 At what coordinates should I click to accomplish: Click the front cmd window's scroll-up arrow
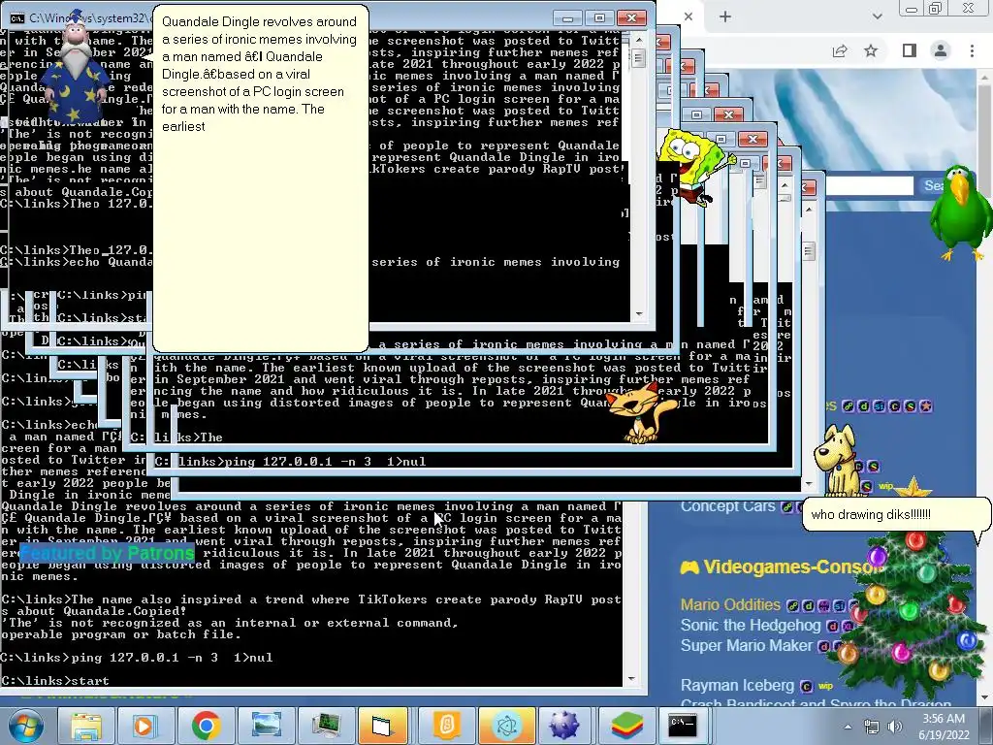pyautogui.click(x=638, y=39)
